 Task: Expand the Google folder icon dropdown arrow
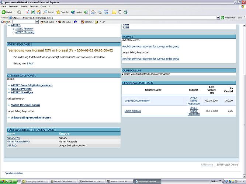(x=100, y=22)
